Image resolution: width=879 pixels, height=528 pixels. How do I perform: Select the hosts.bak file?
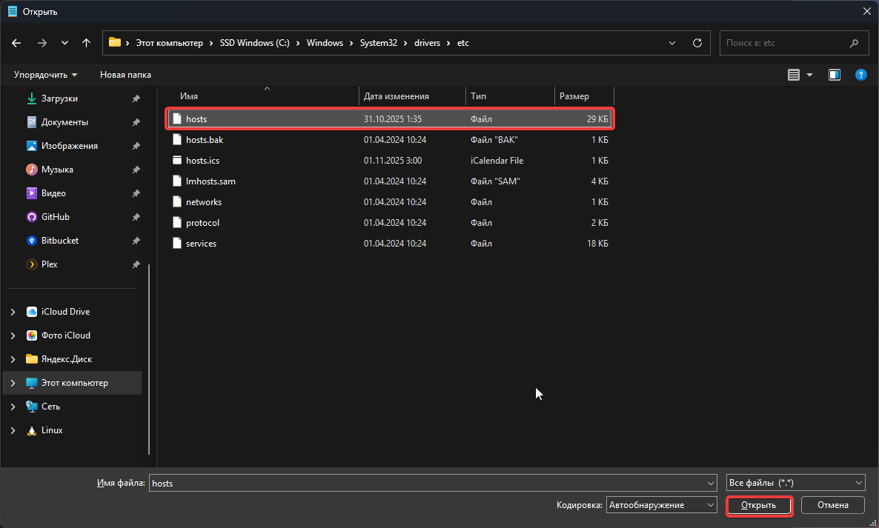click(204, 140)
